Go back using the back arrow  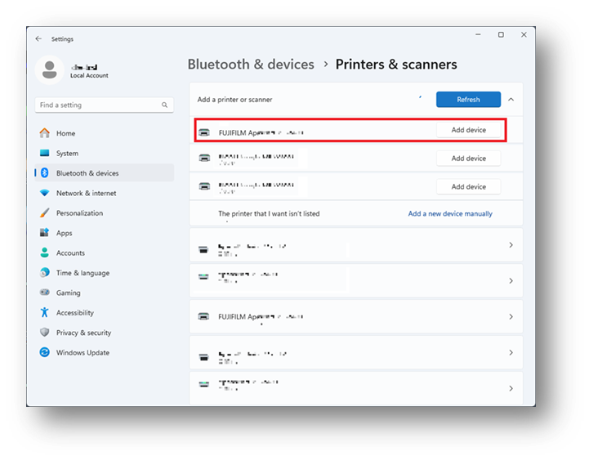click(x=38, y=38)
